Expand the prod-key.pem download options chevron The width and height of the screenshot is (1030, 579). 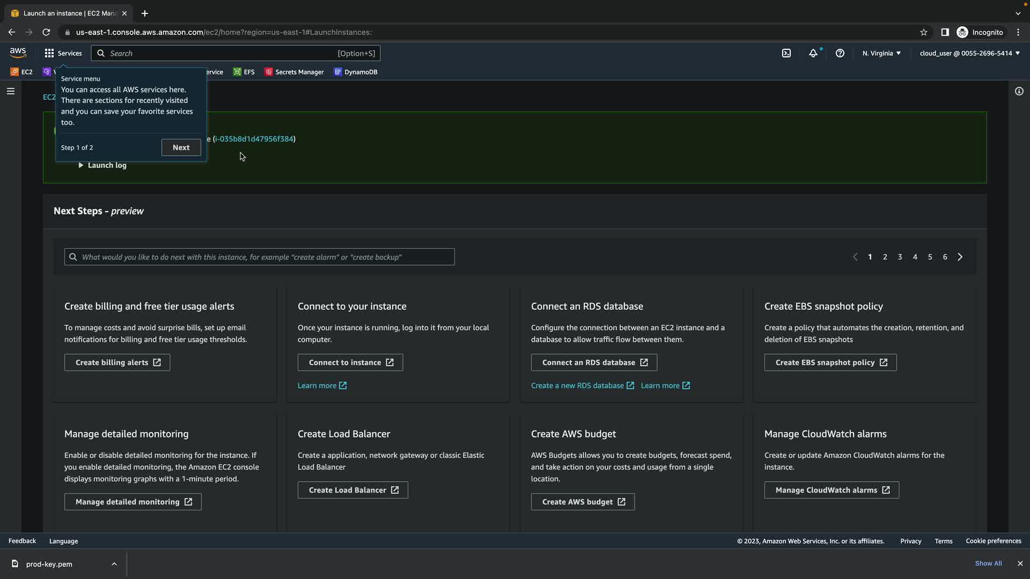click(x=114, y=564)
